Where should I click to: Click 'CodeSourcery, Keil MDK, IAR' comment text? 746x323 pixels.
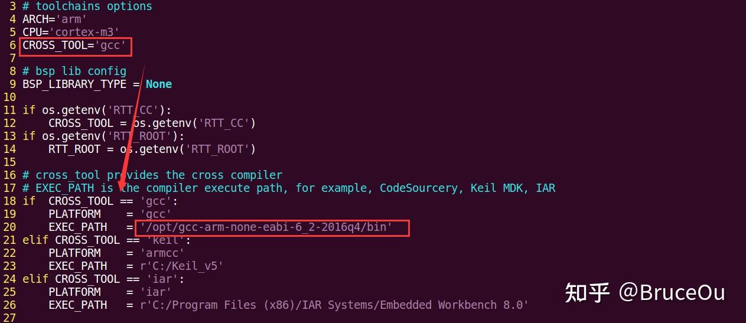click(467, 188)
